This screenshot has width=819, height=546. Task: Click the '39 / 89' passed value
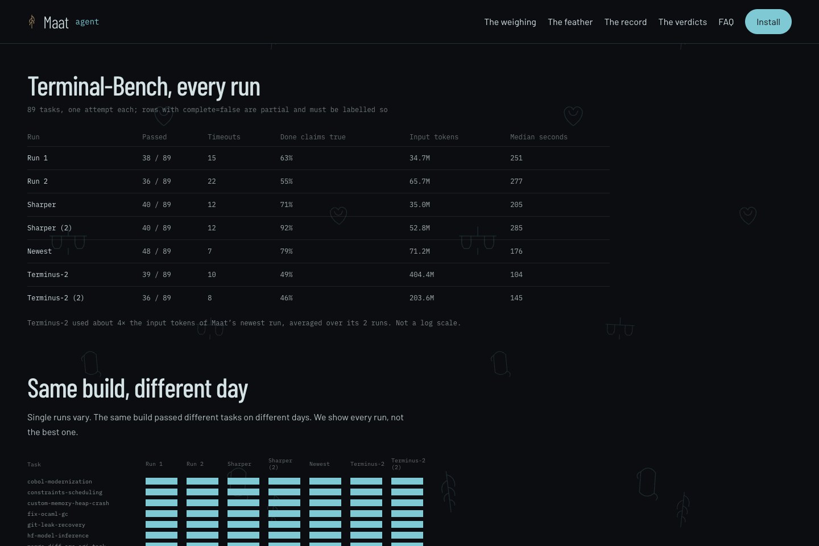156,275
